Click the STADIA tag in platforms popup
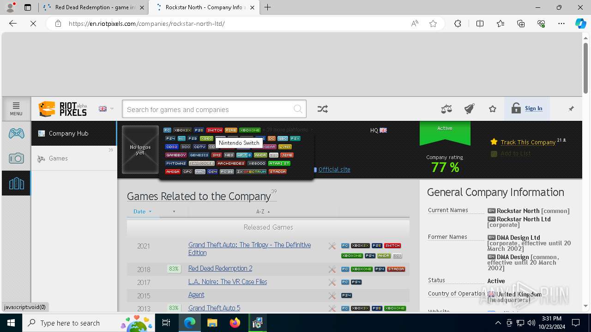591x332 pixels. (277, 172)
